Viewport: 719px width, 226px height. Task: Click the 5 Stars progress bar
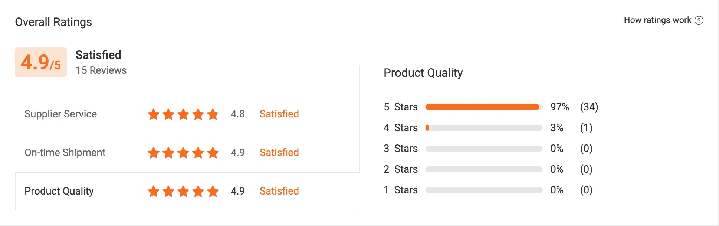click(x=484, y=107)
